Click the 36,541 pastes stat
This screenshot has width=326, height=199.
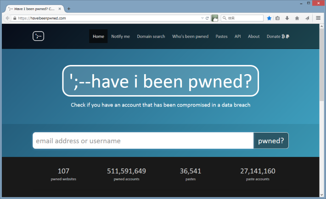tap(191, 174)
